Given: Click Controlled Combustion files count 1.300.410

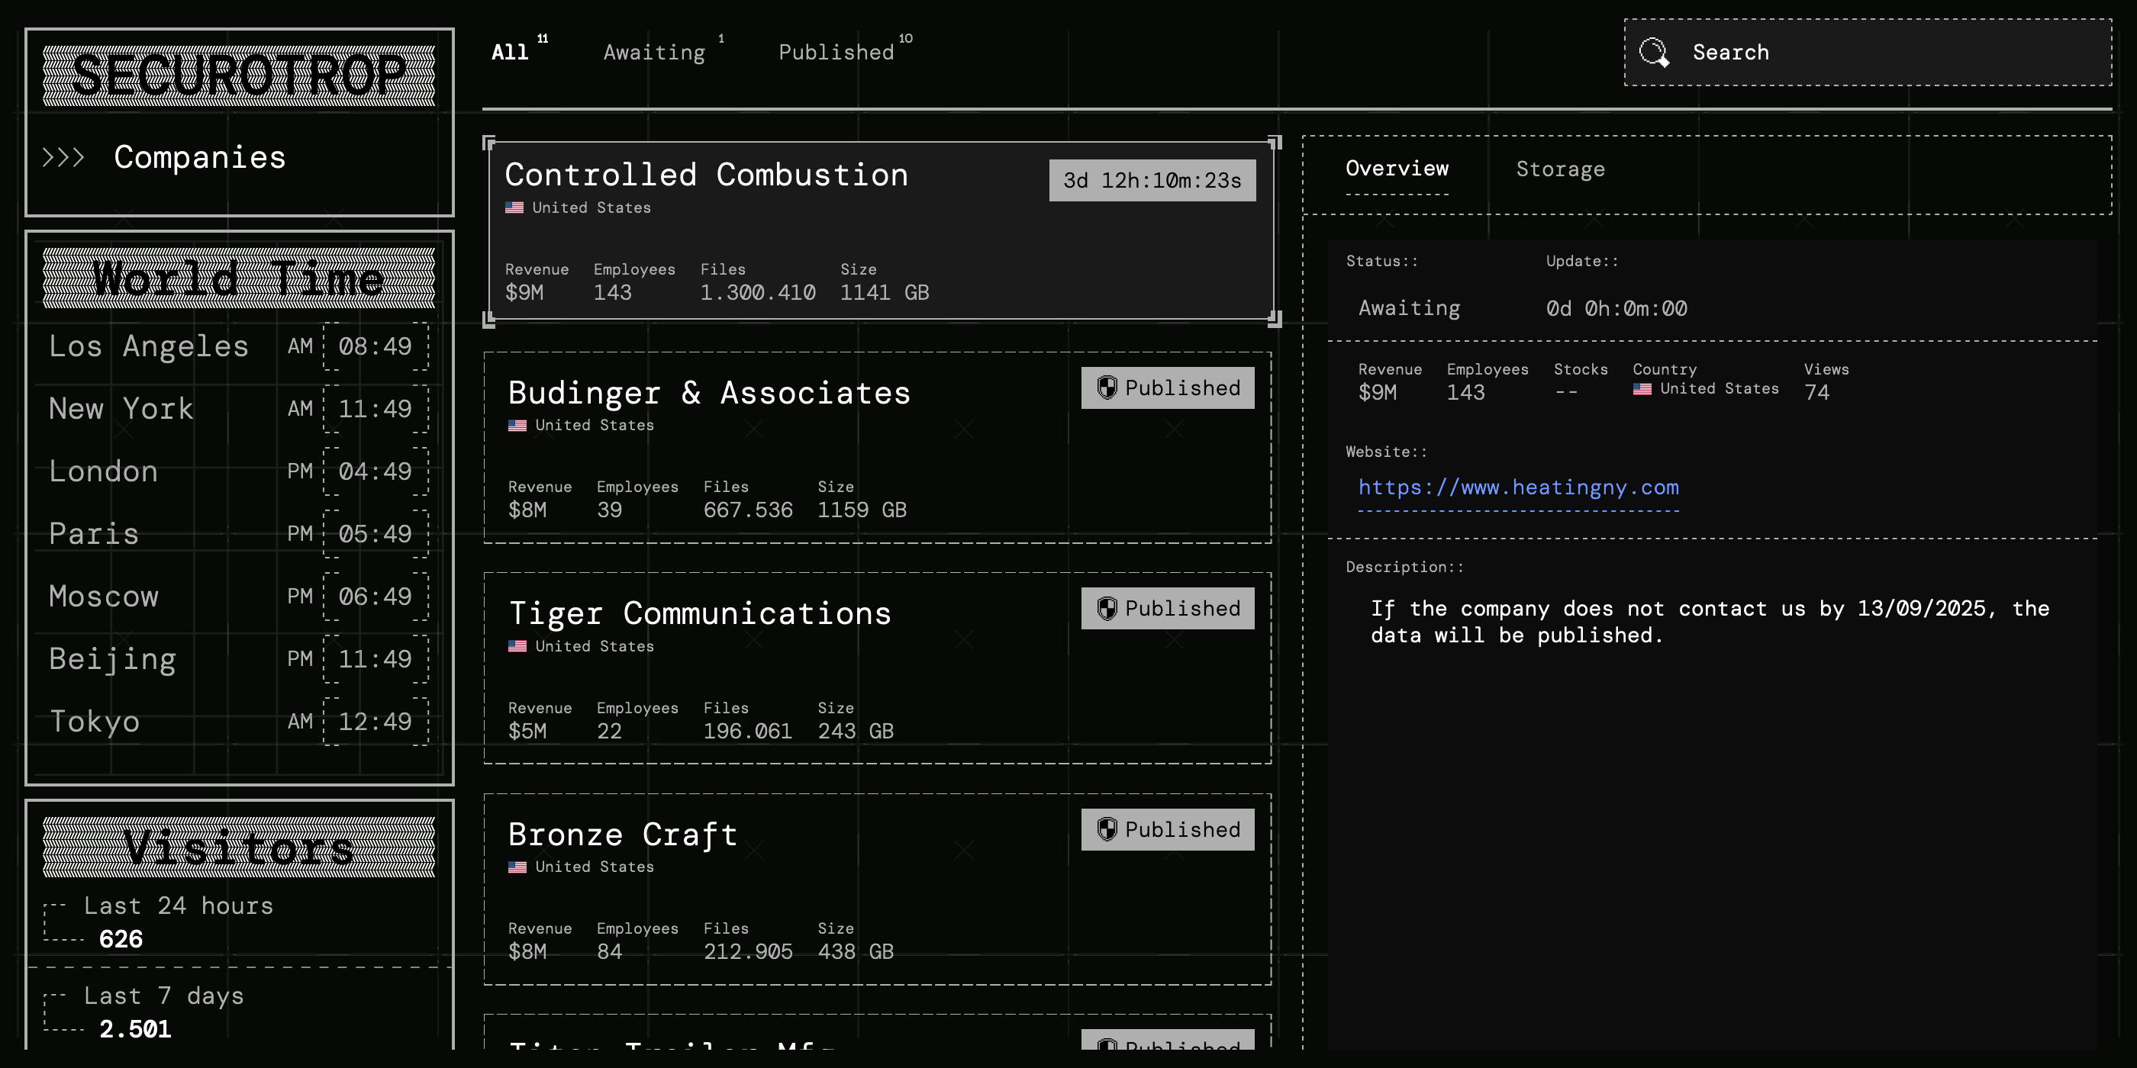Looking at the screenshot, I should [757, 293].
